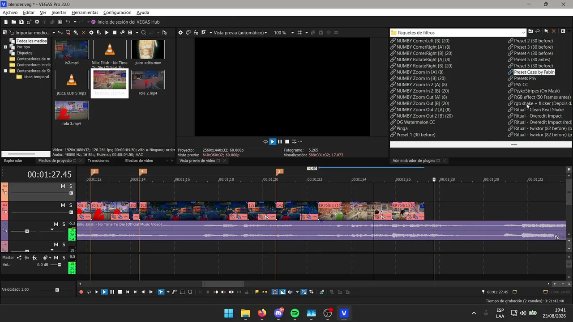
Task: Open the Configuración menu
Action: (117, 13)
